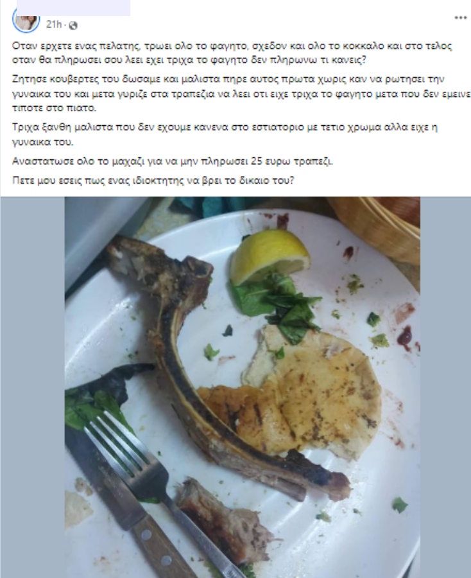Screen dimensions: 471x578
Task: Click the gray margin right of the photo
Action: [445, 387]
